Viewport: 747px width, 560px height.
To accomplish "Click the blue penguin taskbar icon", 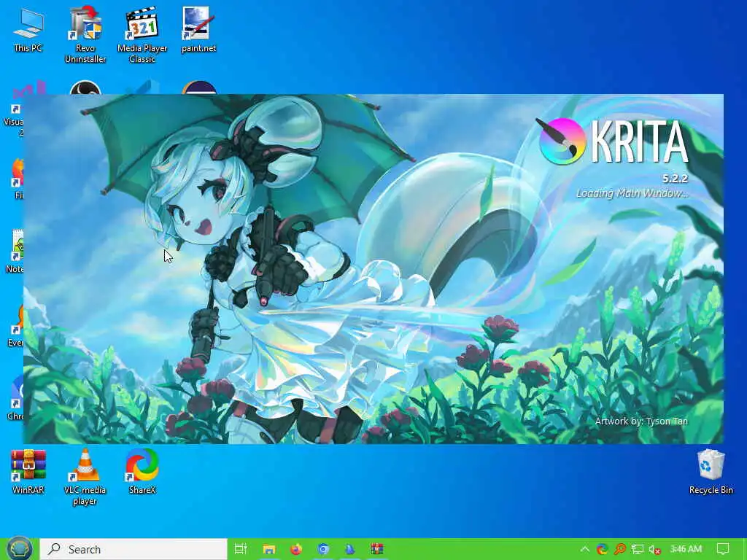I will pos(350,549).
